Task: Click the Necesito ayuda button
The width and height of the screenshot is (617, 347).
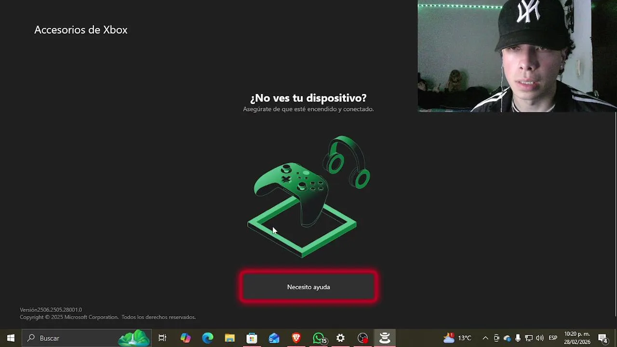Action: click(308, 287)
